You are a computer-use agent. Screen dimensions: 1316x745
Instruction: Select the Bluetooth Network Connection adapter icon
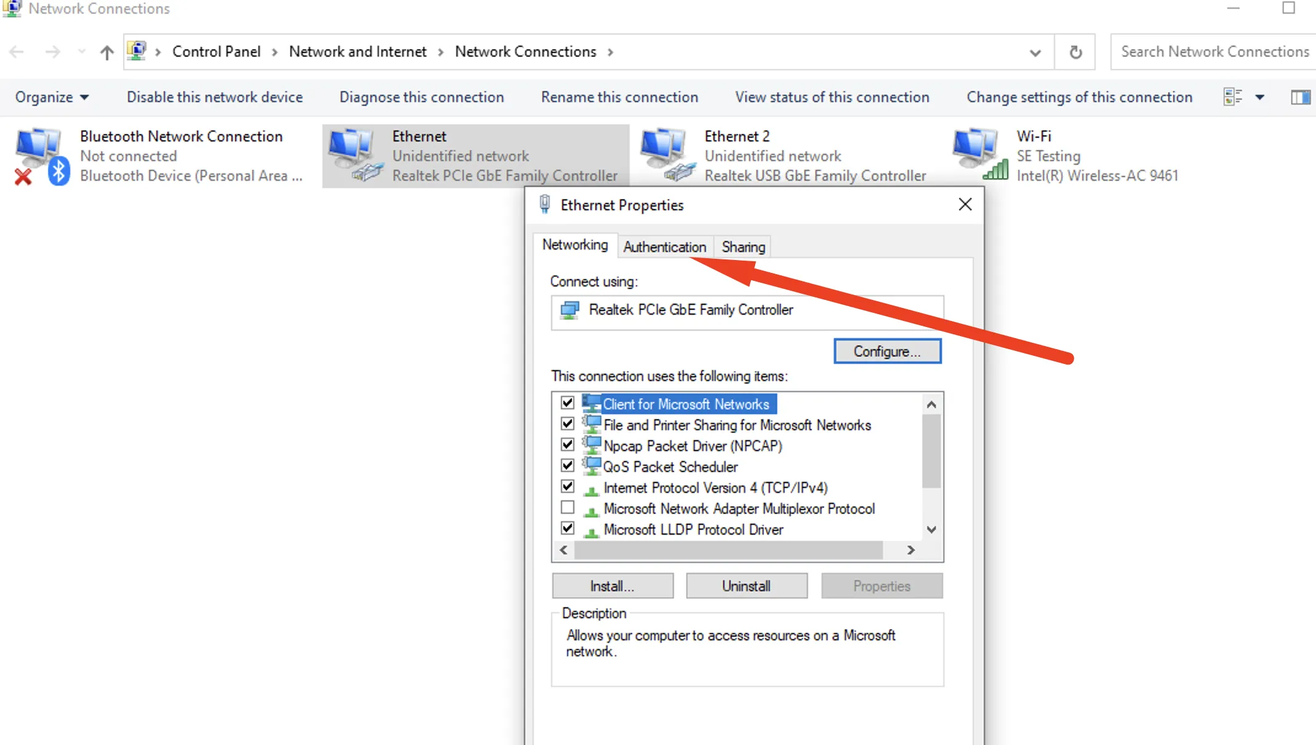click(42, 156)
